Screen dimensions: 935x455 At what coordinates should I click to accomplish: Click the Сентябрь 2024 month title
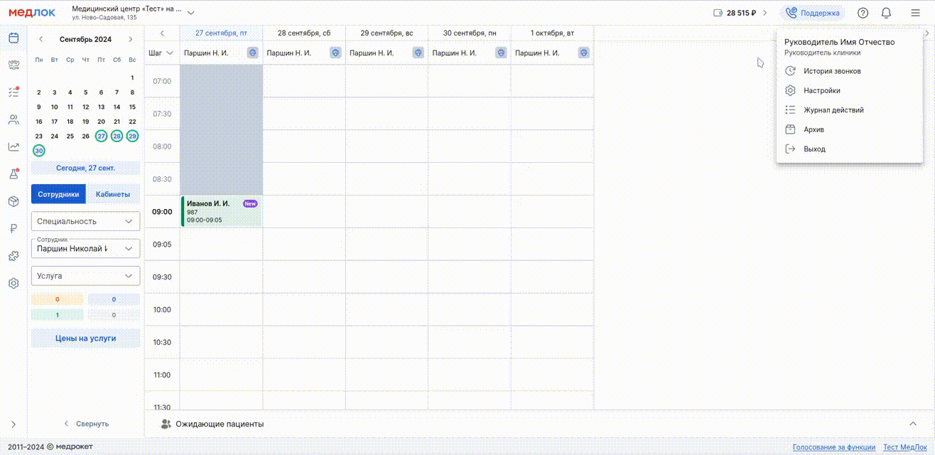[85, 40]
